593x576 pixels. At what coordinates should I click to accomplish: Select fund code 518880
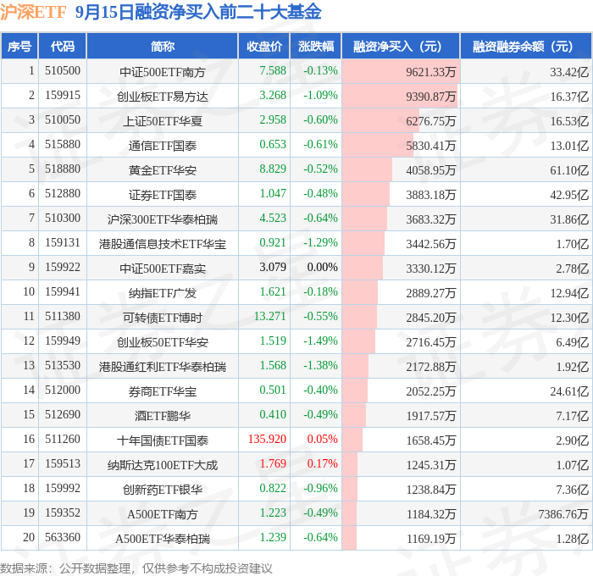click(63, 169)
